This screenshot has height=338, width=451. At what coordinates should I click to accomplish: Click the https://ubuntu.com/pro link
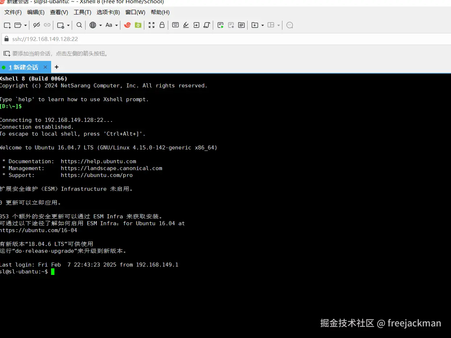(x=97, y=175)
